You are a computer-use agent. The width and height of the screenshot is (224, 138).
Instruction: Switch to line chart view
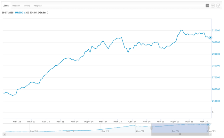pos(207,5)
